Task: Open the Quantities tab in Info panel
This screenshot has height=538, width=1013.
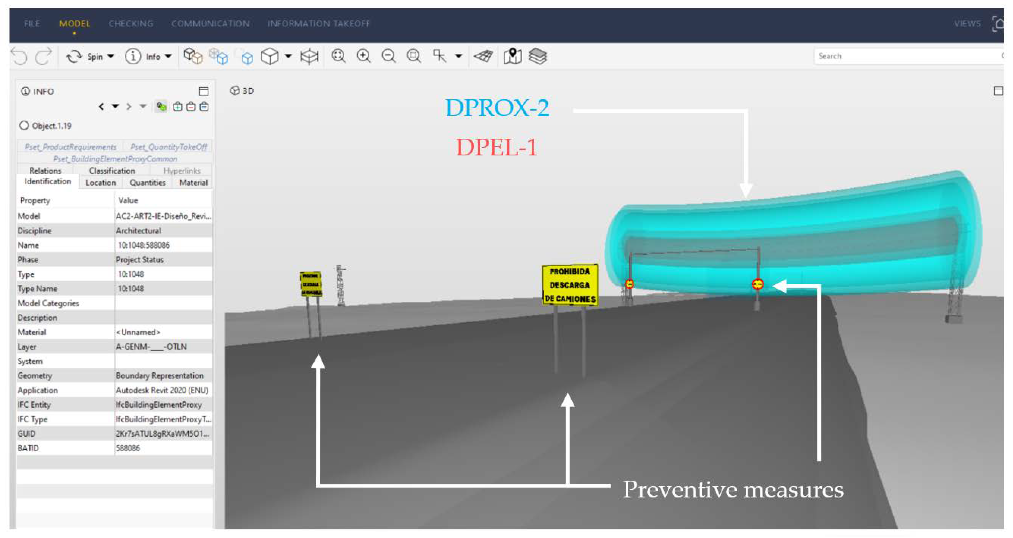Action: [147, 183]
